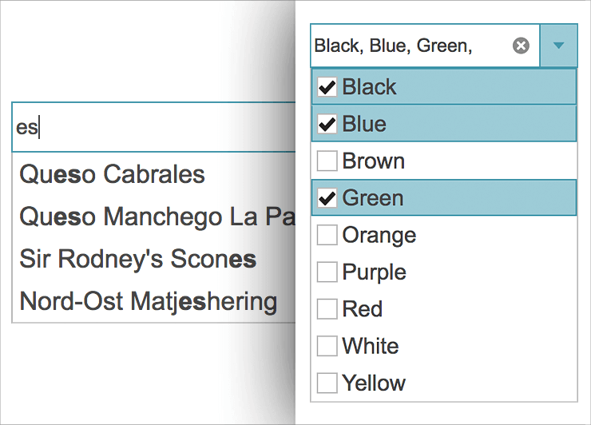Viewport: 591px width, 425px height.
Task: Select the Purple option label
Action: [x=375, y=272]
